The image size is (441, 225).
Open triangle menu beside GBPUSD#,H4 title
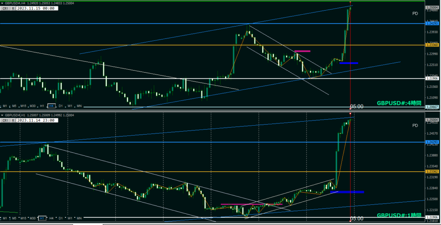[2, 3]
